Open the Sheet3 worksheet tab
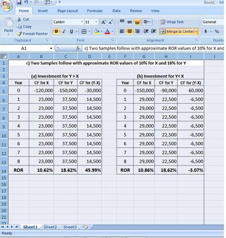The width and height of the screenshot is (226, 238). pos(70,227)
